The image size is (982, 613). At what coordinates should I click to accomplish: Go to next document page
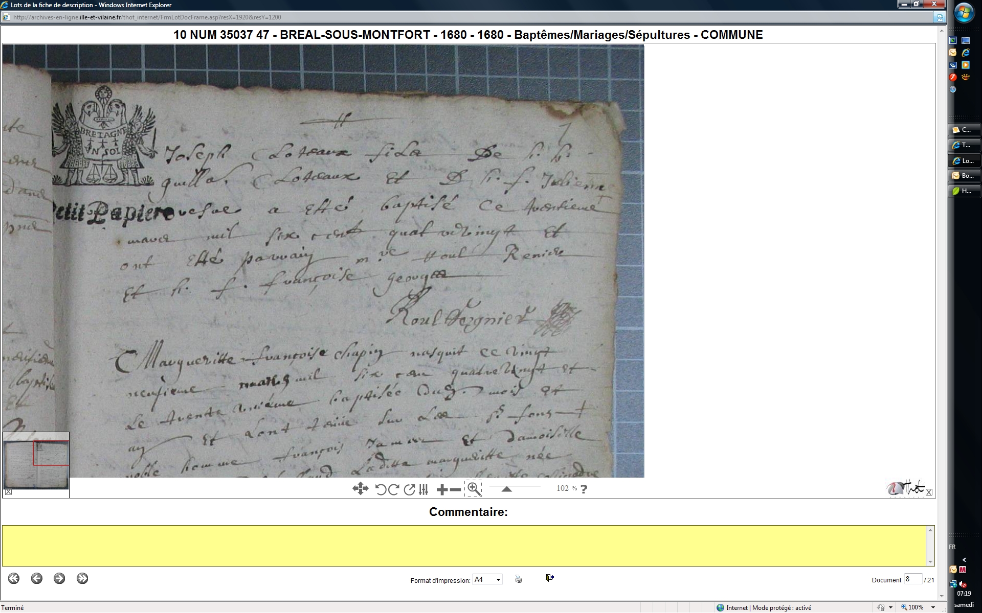click(59, 578)
